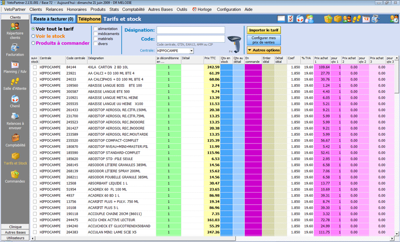The width and height of the screenshot is (400, 242).
Task: Click Reste à facturer (0) button
Action: tap(53, 19)
